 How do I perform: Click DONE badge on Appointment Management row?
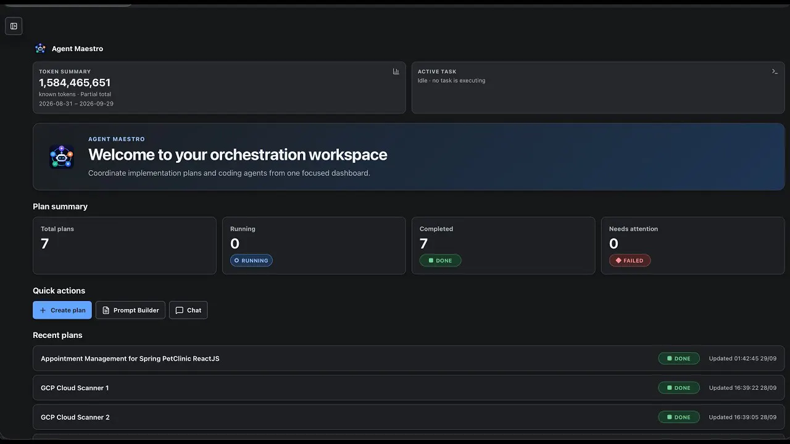point(679,358)
